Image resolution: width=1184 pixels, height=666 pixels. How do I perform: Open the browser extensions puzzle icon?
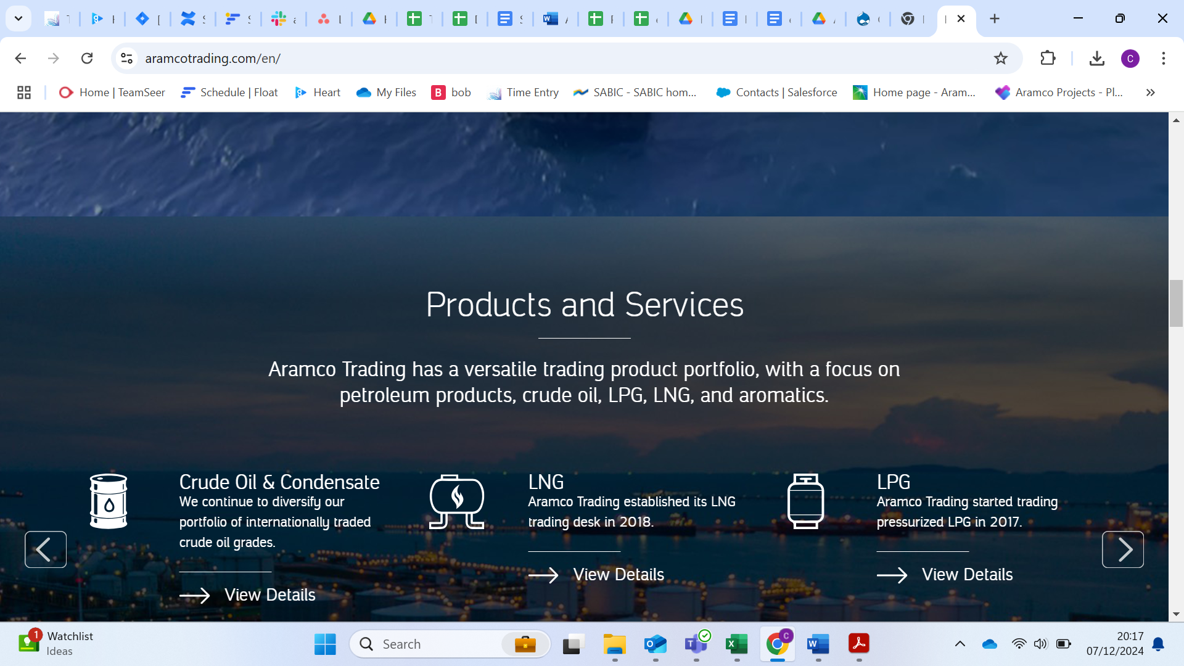[x=1048, y=58]
